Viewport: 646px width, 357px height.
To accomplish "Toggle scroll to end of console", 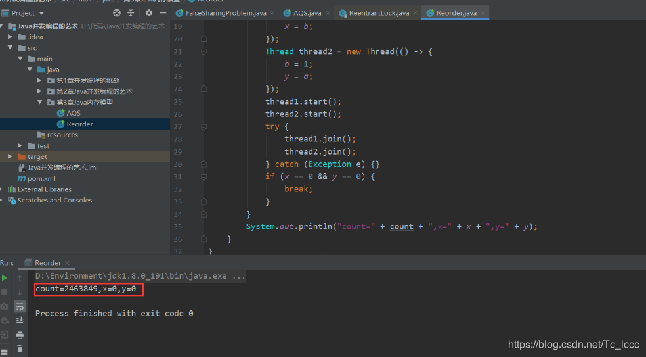I will 20,320.
